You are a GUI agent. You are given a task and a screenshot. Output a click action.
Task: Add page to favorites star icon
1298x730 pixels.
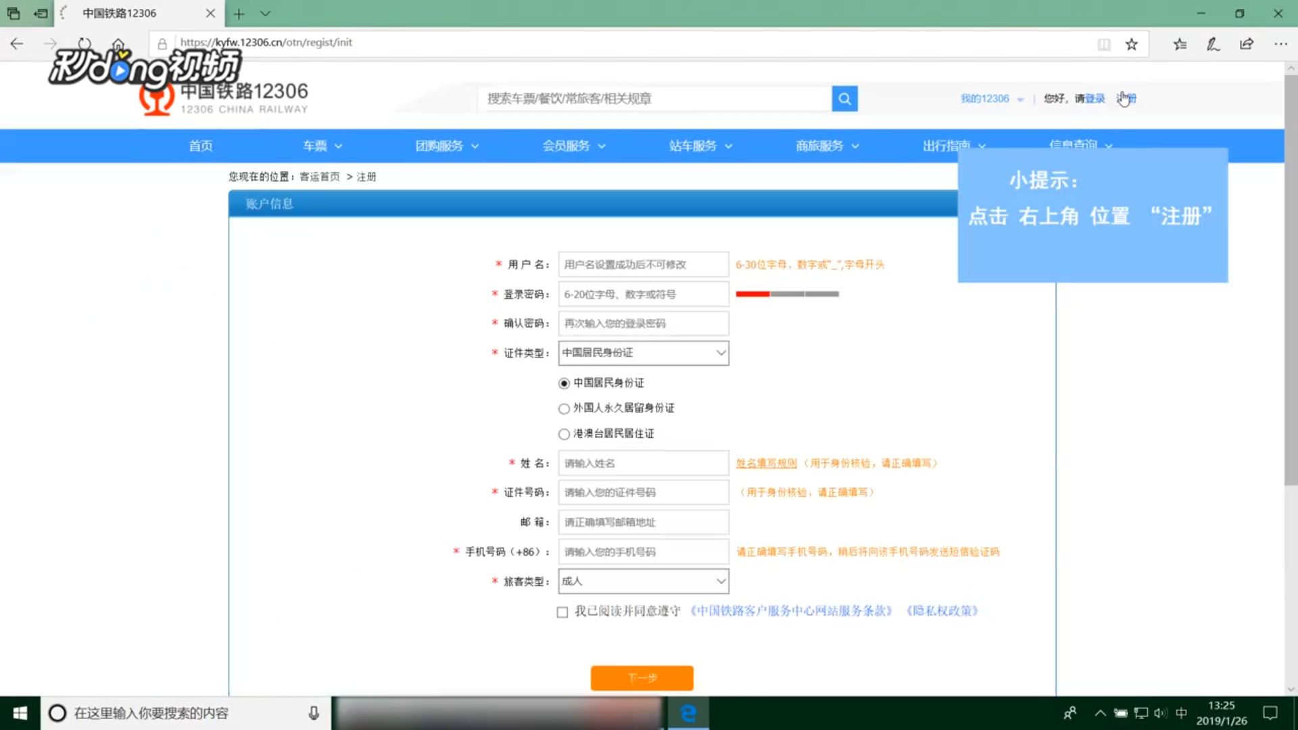(x=1132, y=45)
